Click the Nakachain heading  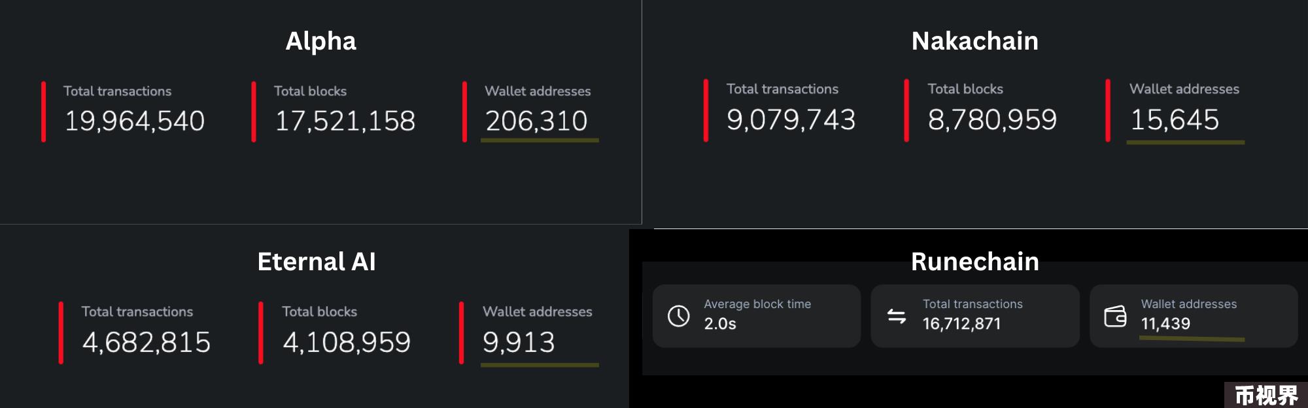coord(974,41)
